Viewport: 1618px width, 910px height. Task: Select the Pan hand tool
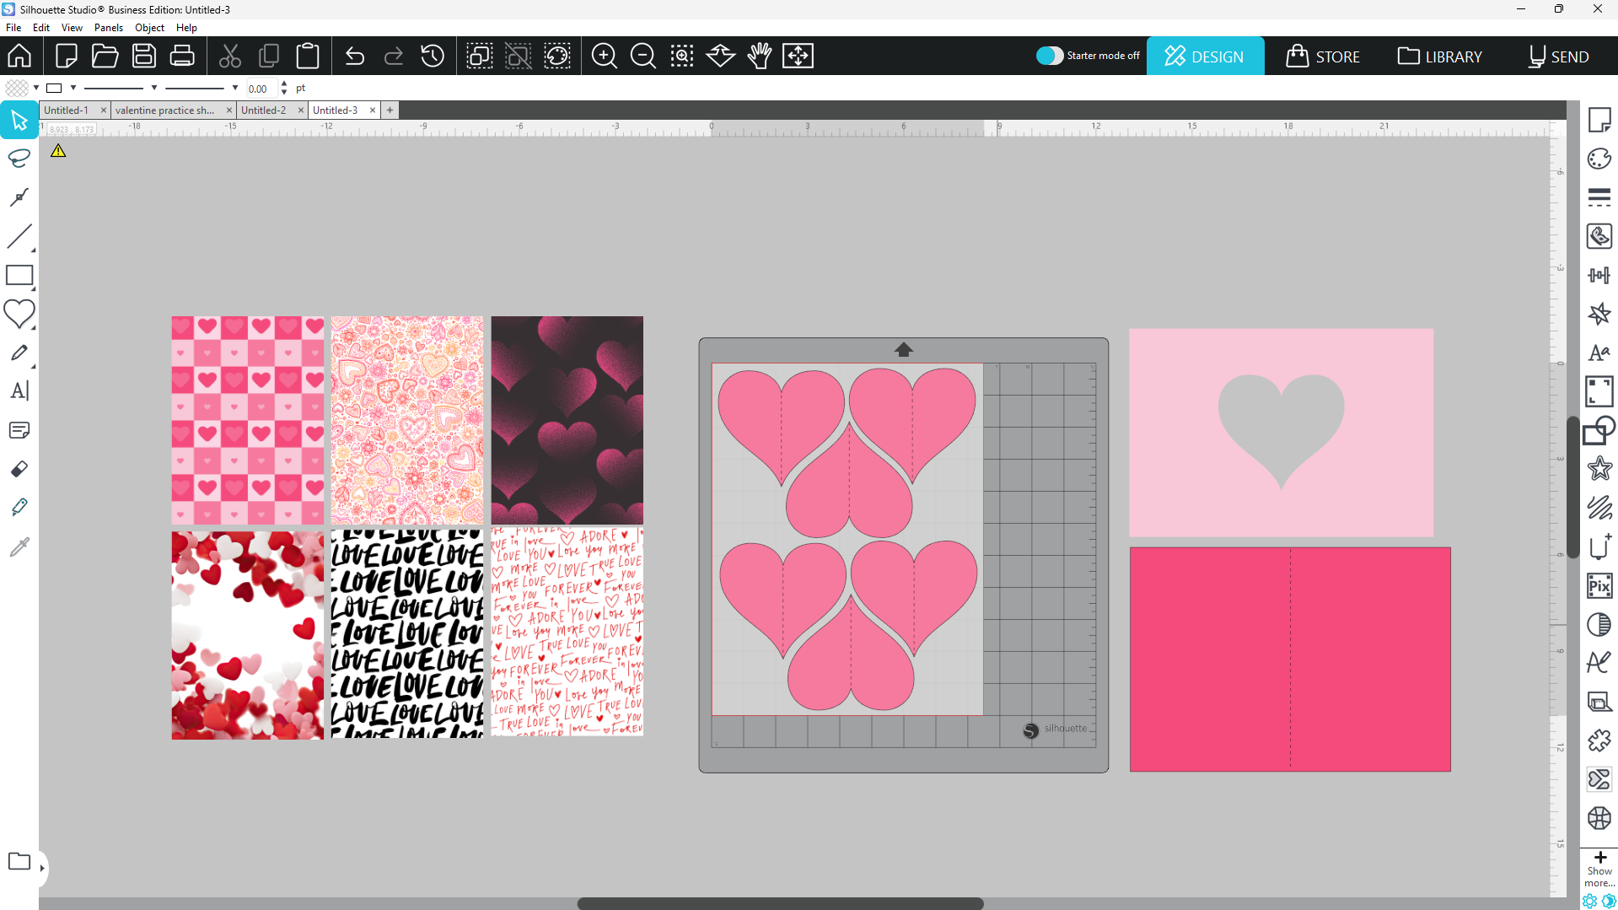(759, 57)
